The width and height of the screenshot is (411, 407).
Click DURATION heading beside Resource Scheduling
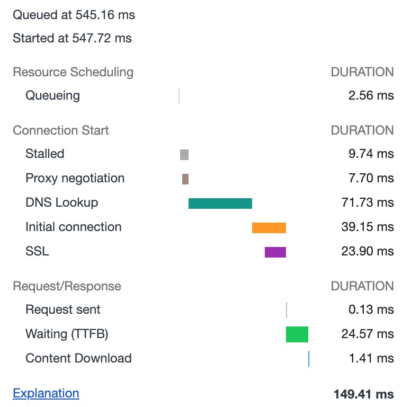(362, 72)
